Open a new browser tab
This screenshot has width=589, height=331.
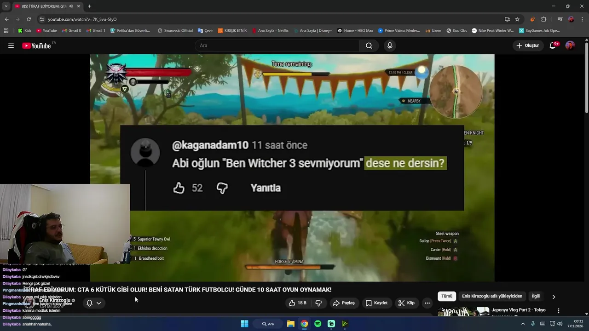[89, 6]
